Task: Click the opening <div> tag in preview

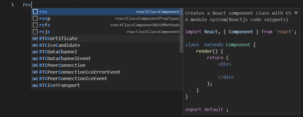Action: [225, 64]
